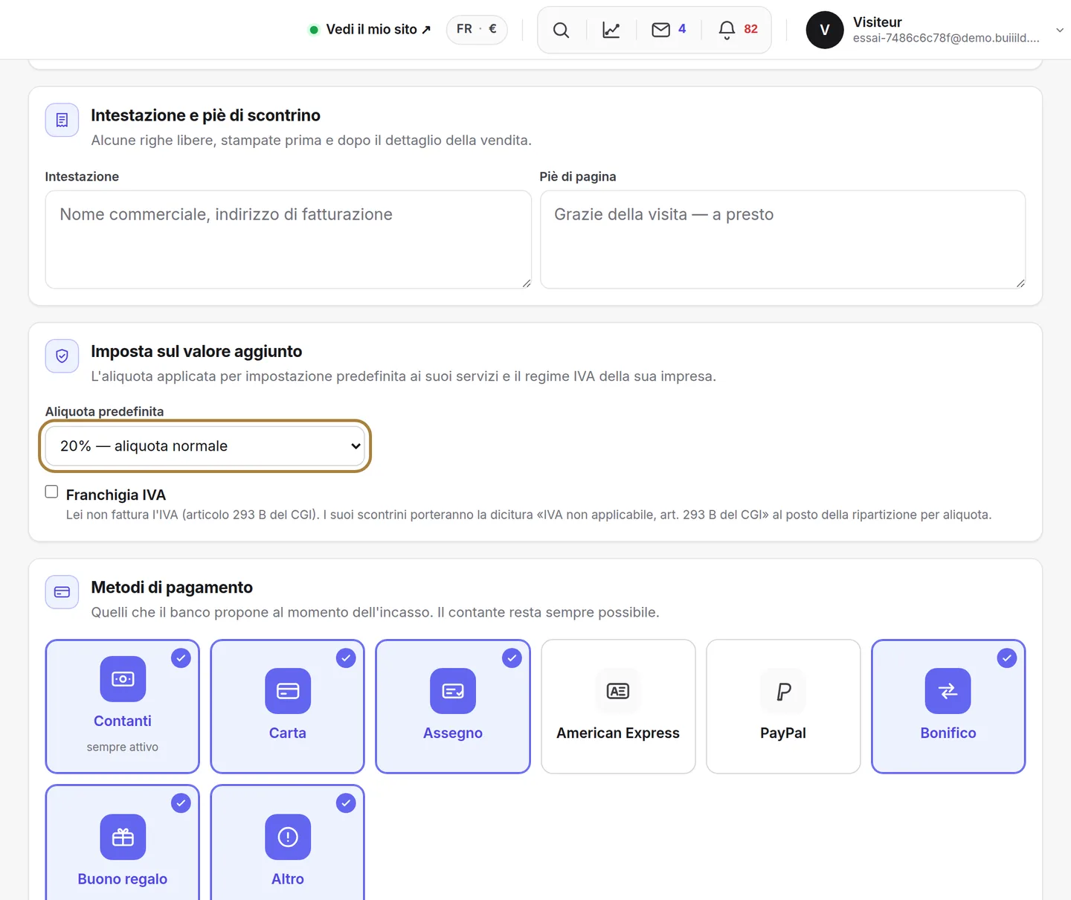Deselect the Carta payment tile

tap(288, 707)
